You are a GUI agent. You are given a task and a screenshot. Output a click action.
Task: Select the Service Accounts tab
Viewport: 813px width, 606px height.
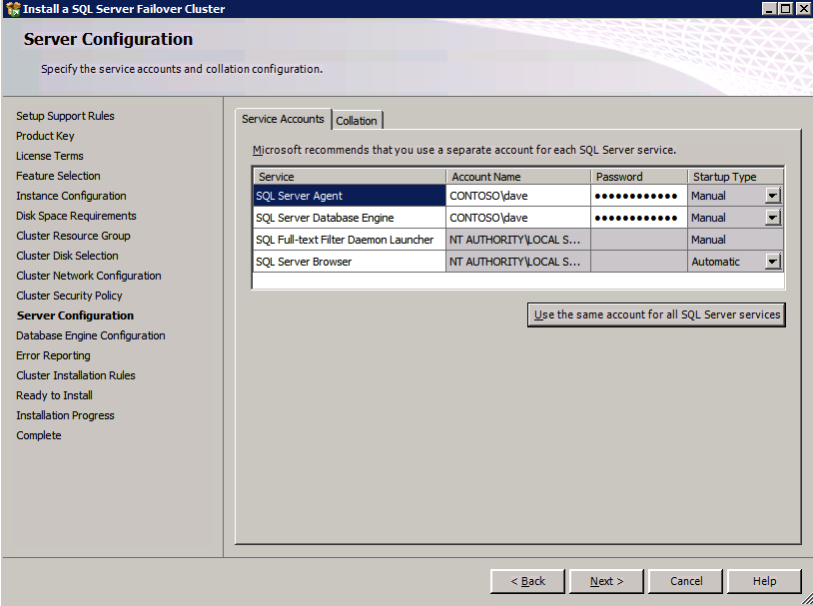[x=283, y=119]
